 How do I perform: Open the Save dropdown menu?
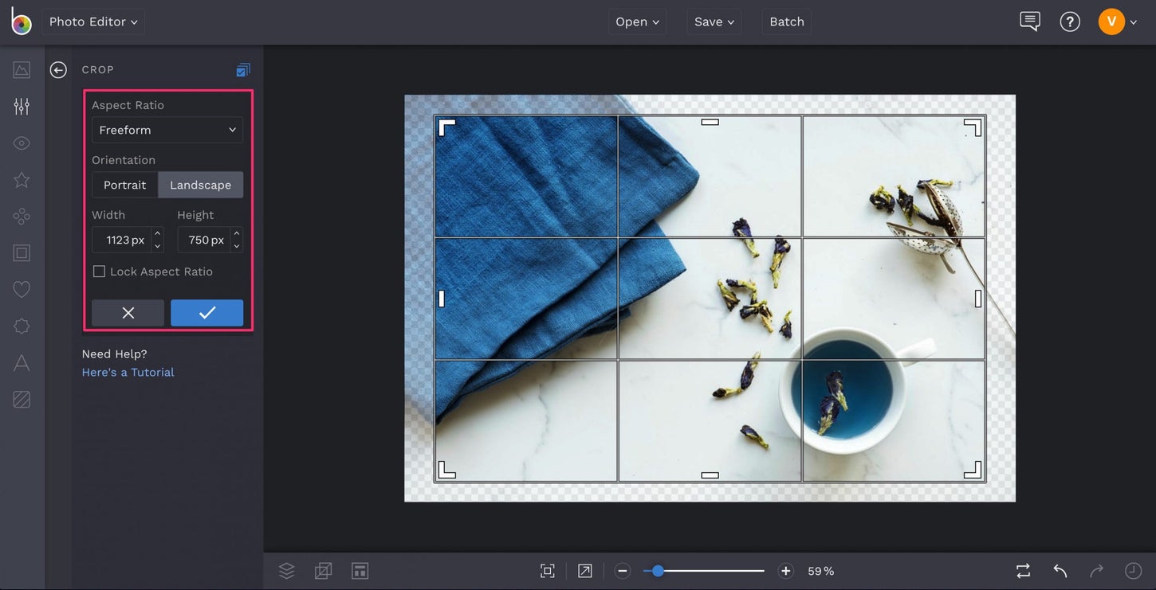click(714, 21)
